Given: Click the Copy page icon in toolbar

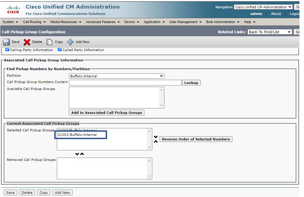Looking at the screenshot, I should pyautogui.click(x=49, y=42).
